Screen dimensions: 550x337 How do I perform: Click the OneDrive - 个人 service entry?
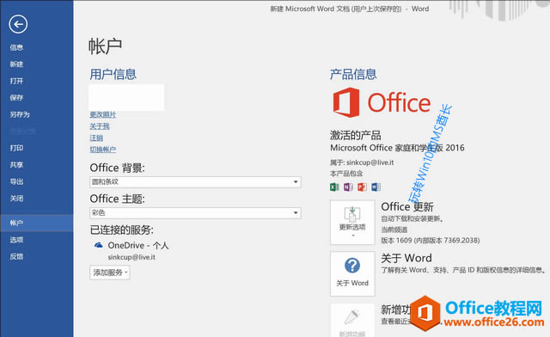pyautogui.click(x=138, y=245)
